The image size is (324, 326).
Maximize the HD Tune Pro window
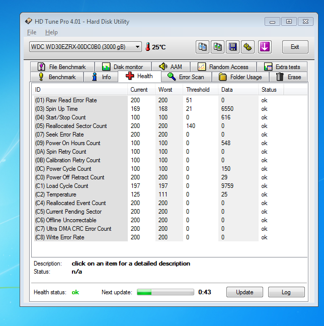click(289, 22)
